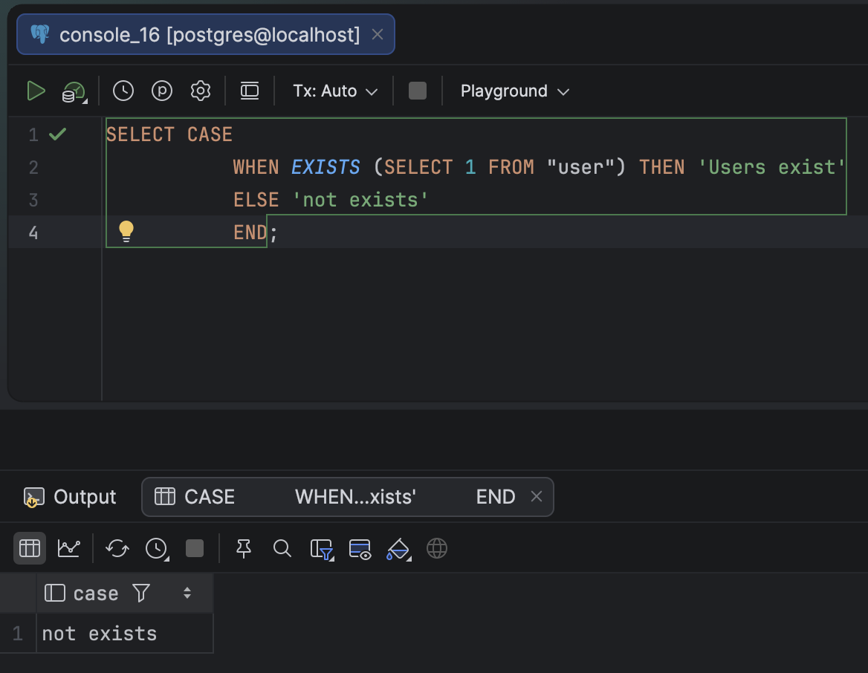Click the 'not exists' string on line 3
This screenshot has width=868, height=673.
pos(360,200)
